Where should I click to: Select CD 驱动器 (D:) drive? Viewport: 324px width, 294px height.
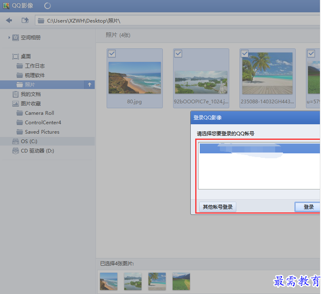pos(37,151)
